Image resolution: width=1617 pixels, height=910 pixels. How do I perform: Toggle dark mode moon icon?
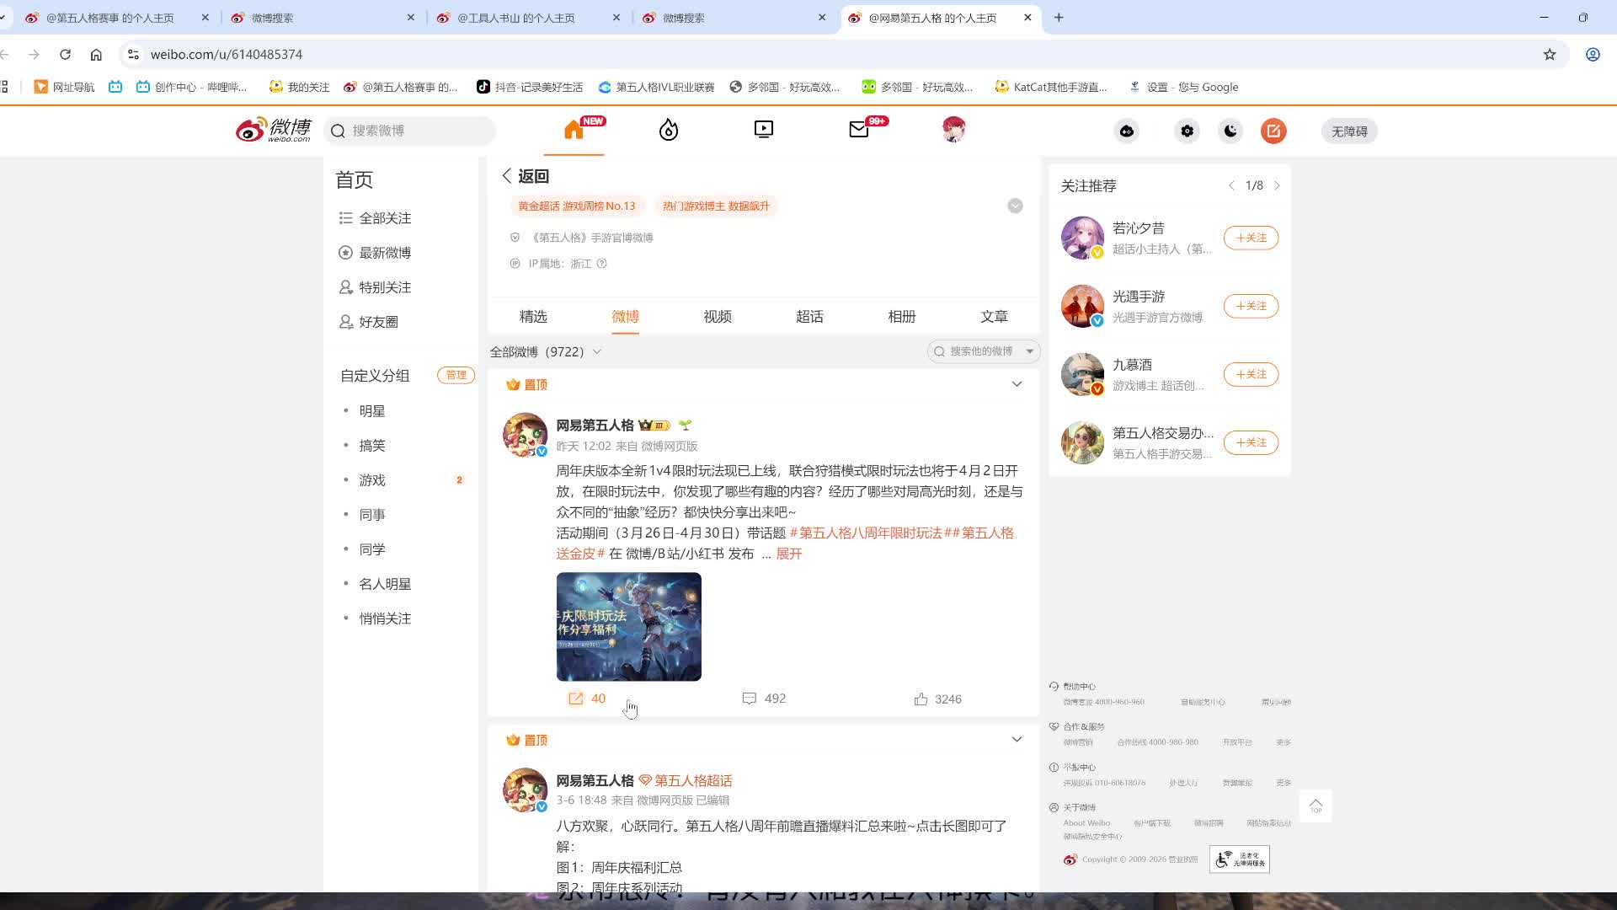(x=1230, y=131)
